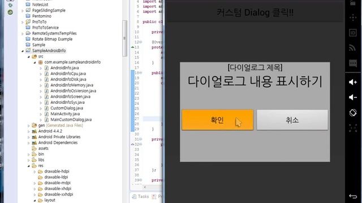Click the 커스텀 Dialog 클릭!! button
Viewport: 362px width, 203px height.
coord(255,12)
